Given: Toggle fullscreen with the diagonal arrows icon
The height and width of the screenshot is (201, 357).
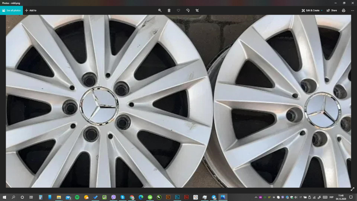Looking at the screenshot, I should [353, 189].
